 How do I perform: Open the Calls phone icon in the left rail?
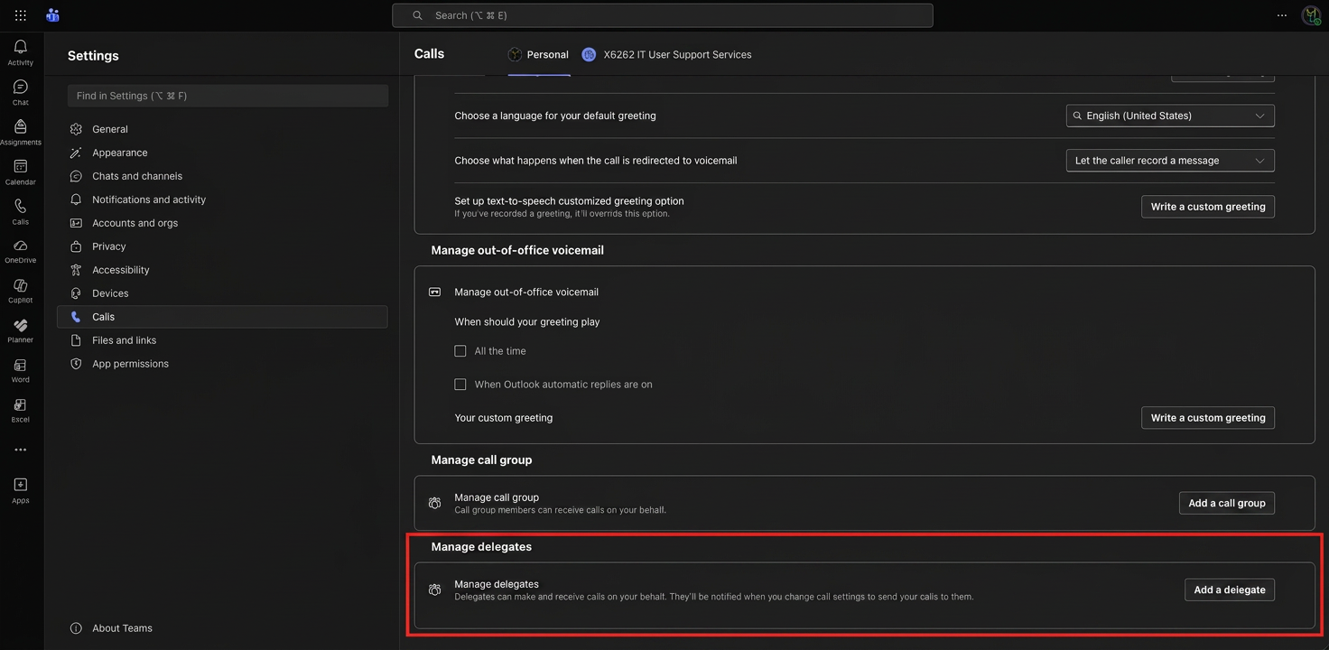(x=20, y=206)
